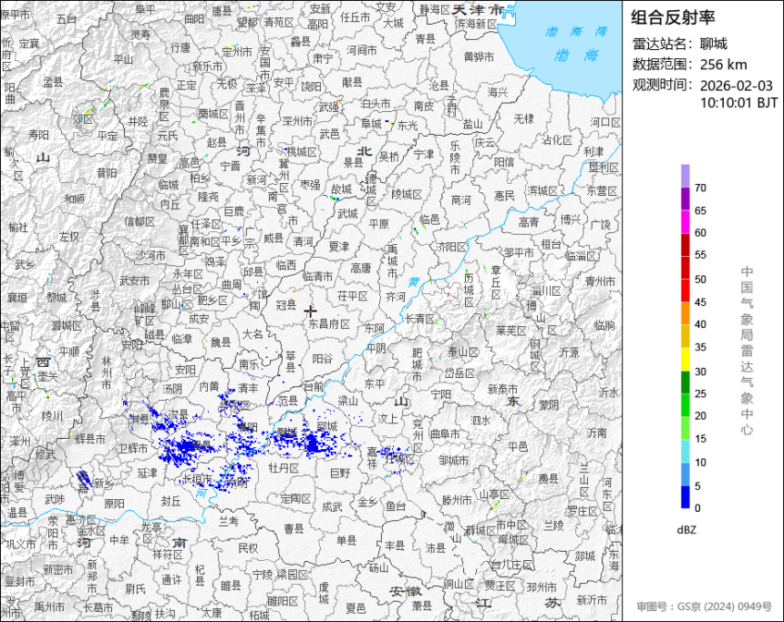Click the 审图号 GS京 (2024) 0949号 text
Viewport: 784px width, 622px height.
(x=705, y=607)
